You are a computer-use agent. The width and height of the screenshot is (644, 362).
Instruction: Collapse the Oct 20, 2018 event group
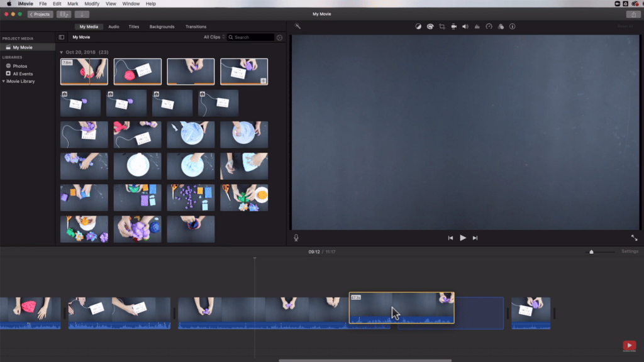coord(61,52)
